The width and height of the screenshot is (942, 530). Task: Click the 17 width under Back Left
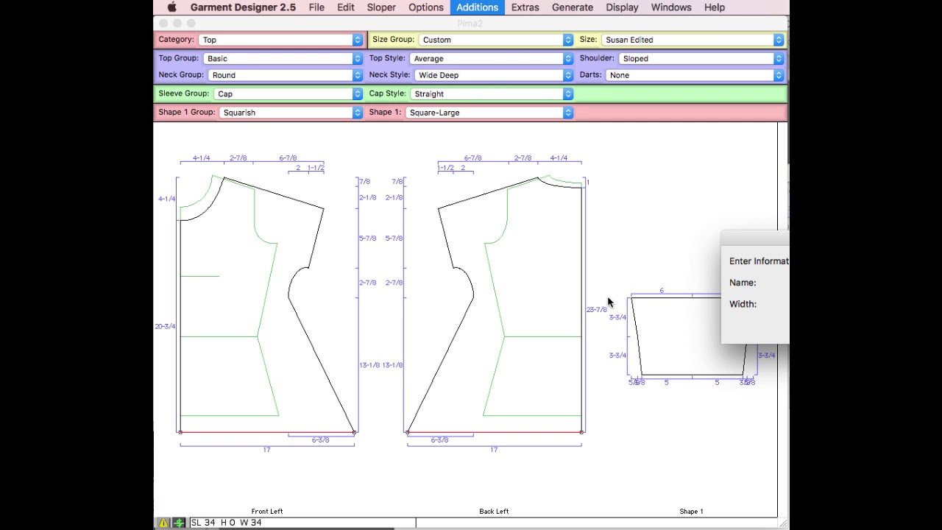[x=494, y=450]
